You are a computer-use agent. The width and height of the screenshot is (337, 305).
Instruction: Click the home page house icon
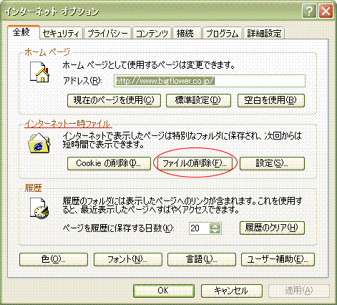click(40, 72)
